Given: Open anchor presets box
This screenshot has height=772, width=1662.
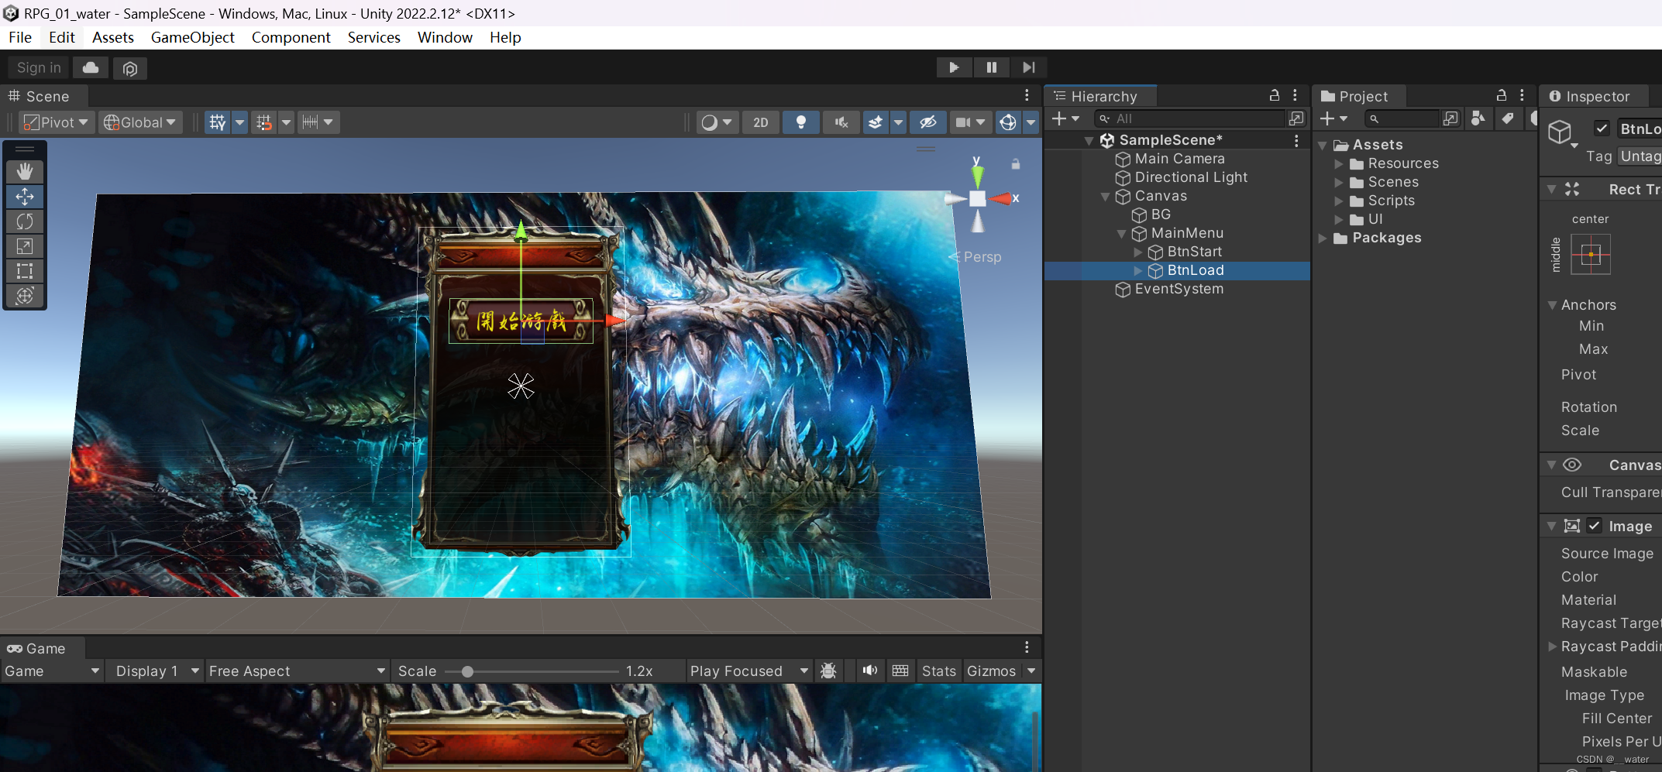Looking at the screenshot, I should 1591,254.
